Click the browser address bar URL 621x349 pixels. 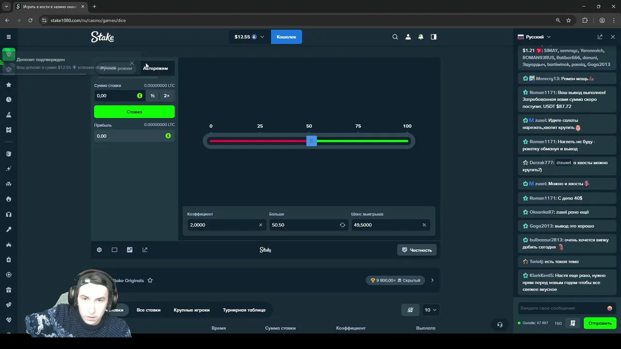(x=88, y=20)
